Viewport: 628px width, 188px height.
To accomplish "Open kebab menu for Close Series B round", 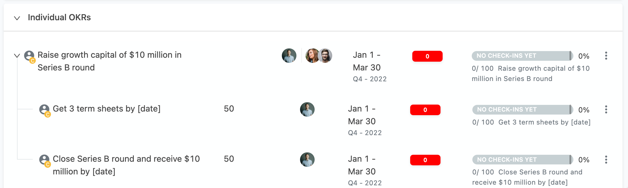I will (x=606, y=160).
